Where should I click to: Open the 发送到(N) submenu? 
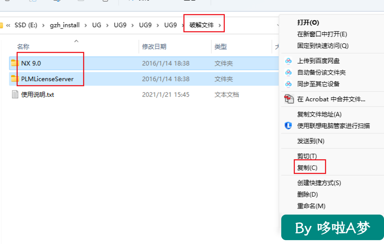pyautogui.click(x=311, y=141)
